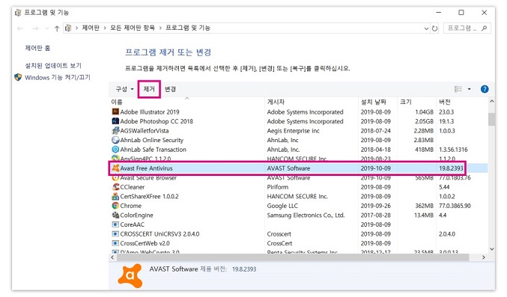
Task: Click the 변경 change button
Action: pyautogui.click(x=170, y=89)
